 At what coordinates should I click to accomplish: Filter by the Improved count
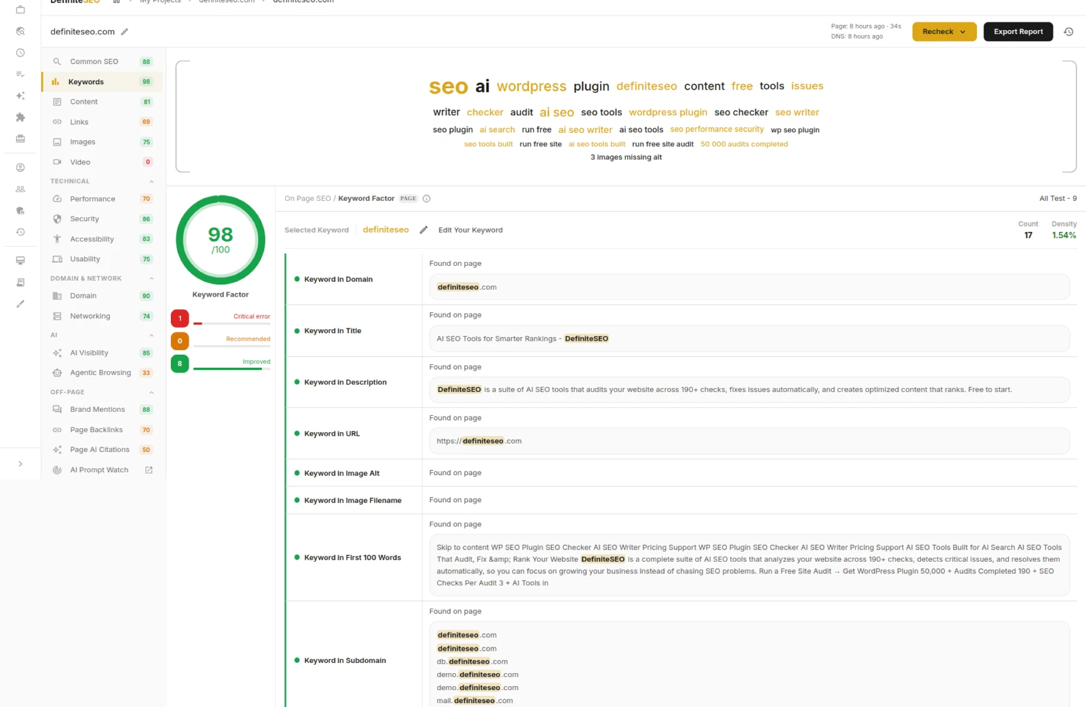point(180,364)
